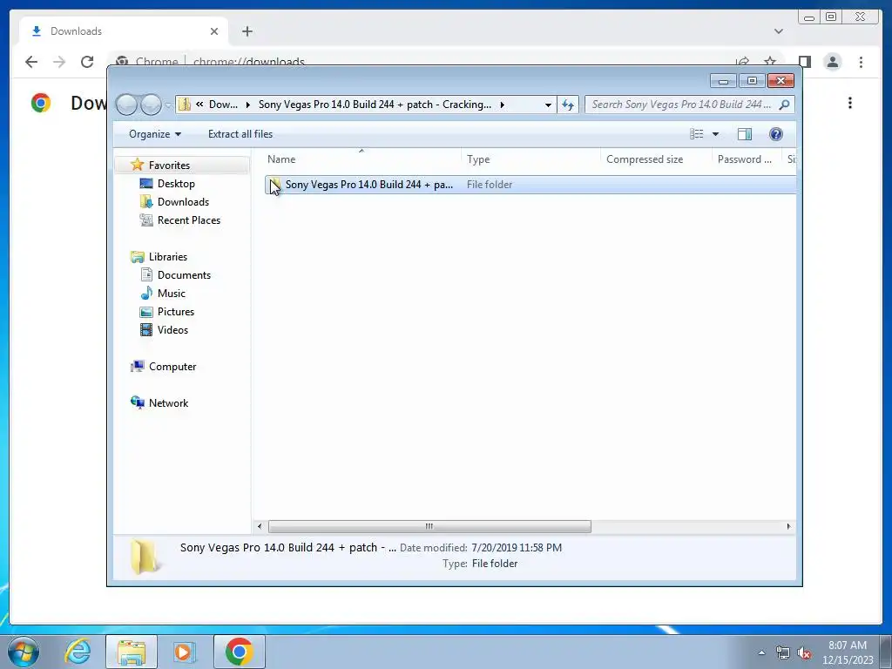Click muted volume tray icon
892x669 pixels.
(x=804, y=653)
